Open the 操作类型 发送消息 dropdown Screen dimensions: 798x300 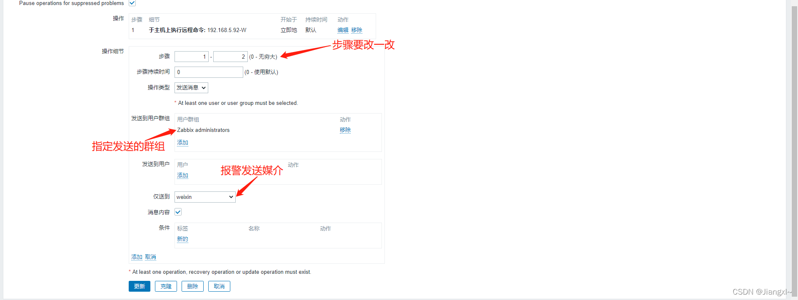coord(191,87)
